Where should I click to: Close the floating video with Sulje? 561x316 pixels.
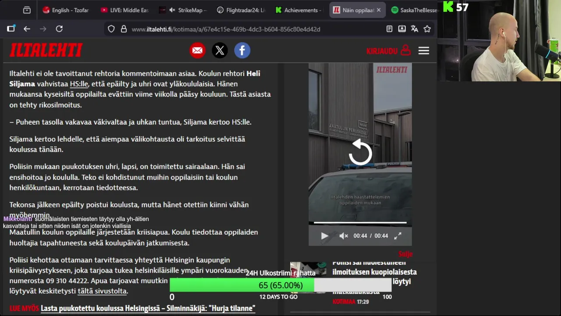(x=405, y=254)
